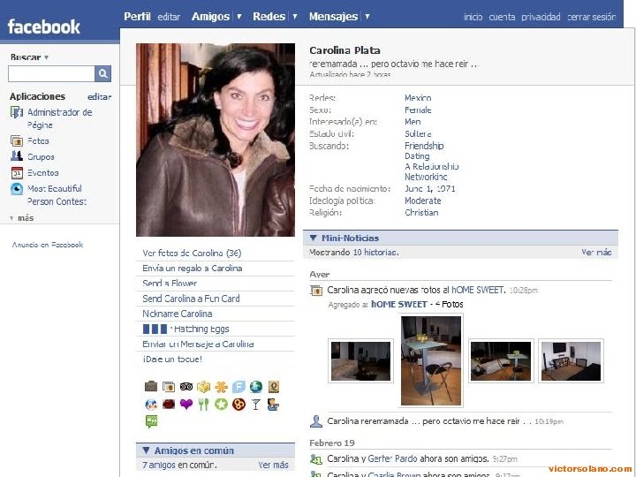This screenshot has width=636, height=477.
Task: Click the status silhouette icon beside rerematada story
Action: coord(316,421)
